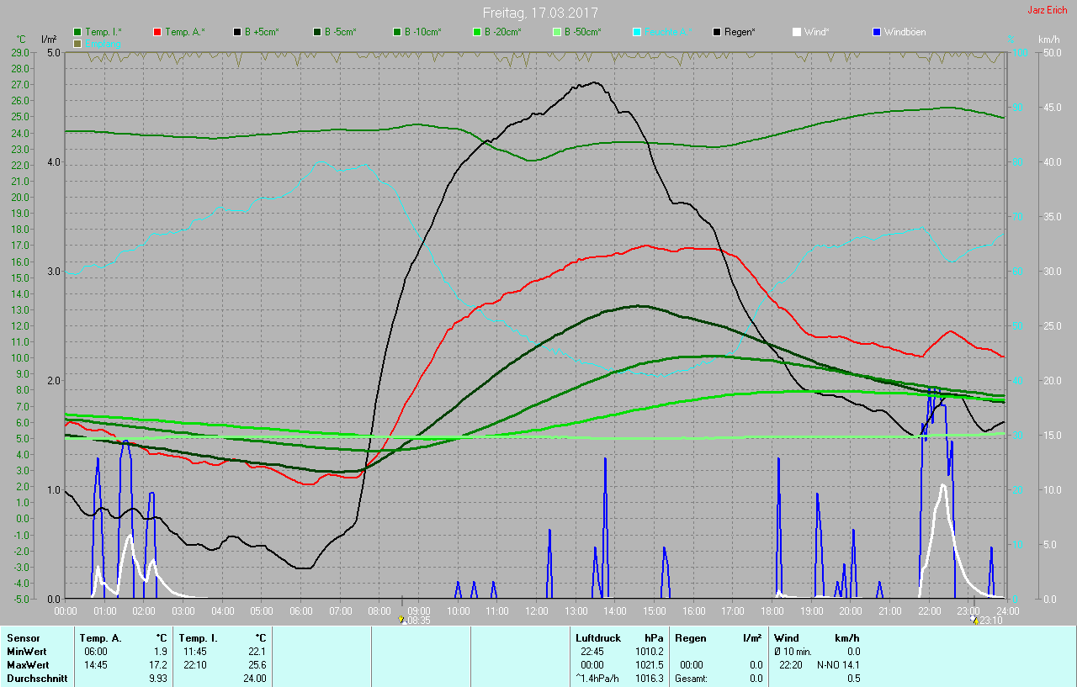1077x687 pixels.
Task: Click the pressure trend "^1.4hPa/h"
Action: [598, 679]
